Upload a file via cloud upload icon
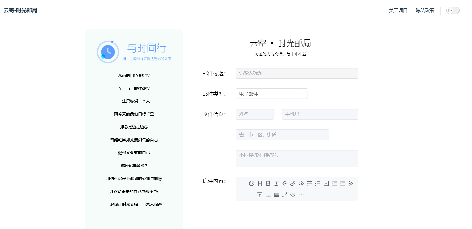The width and height of the screenshot is (472, 229). pyautogui.click(x=301, y=183)
